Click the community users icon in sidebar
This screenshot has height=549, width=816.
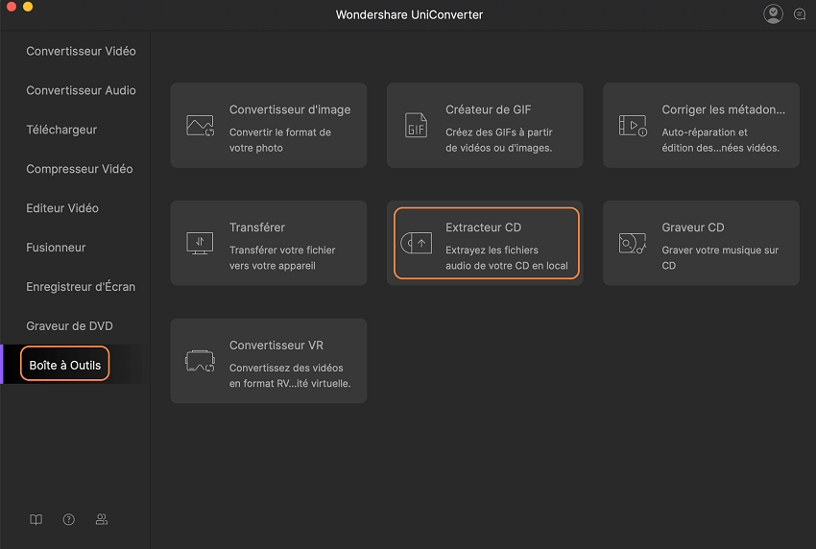point(101,519)
